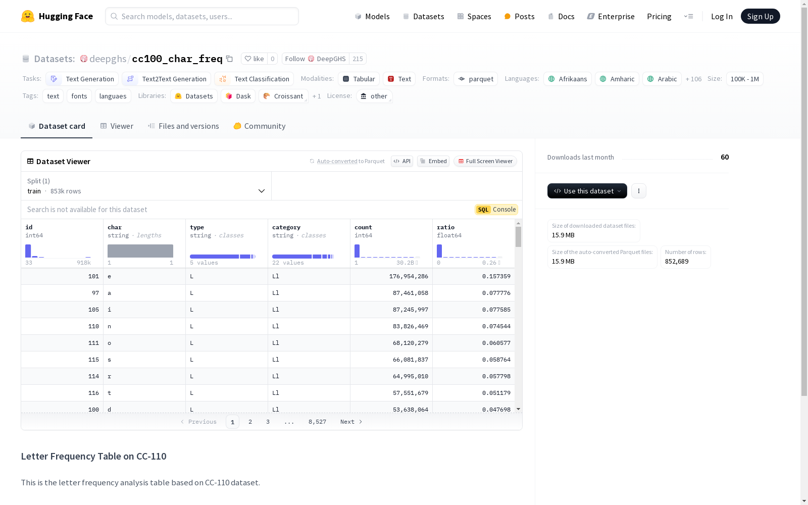Expand the train split dropdown
808x505 pixels.
(146, 186)
